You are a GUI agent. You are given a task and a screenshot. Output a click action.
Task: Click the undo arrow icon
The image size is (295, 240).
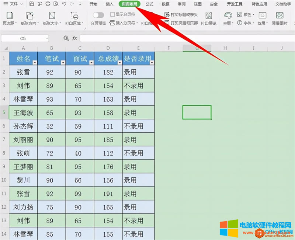point(64,4)
